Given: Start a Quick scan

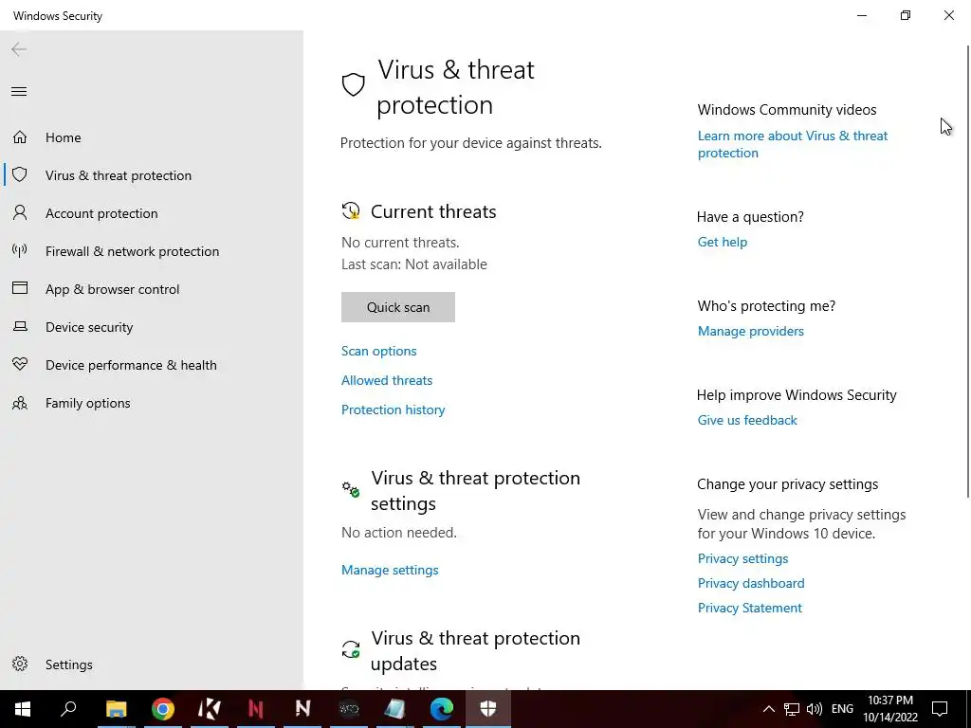Looking at the screenshot, I should tap(398, 307).
